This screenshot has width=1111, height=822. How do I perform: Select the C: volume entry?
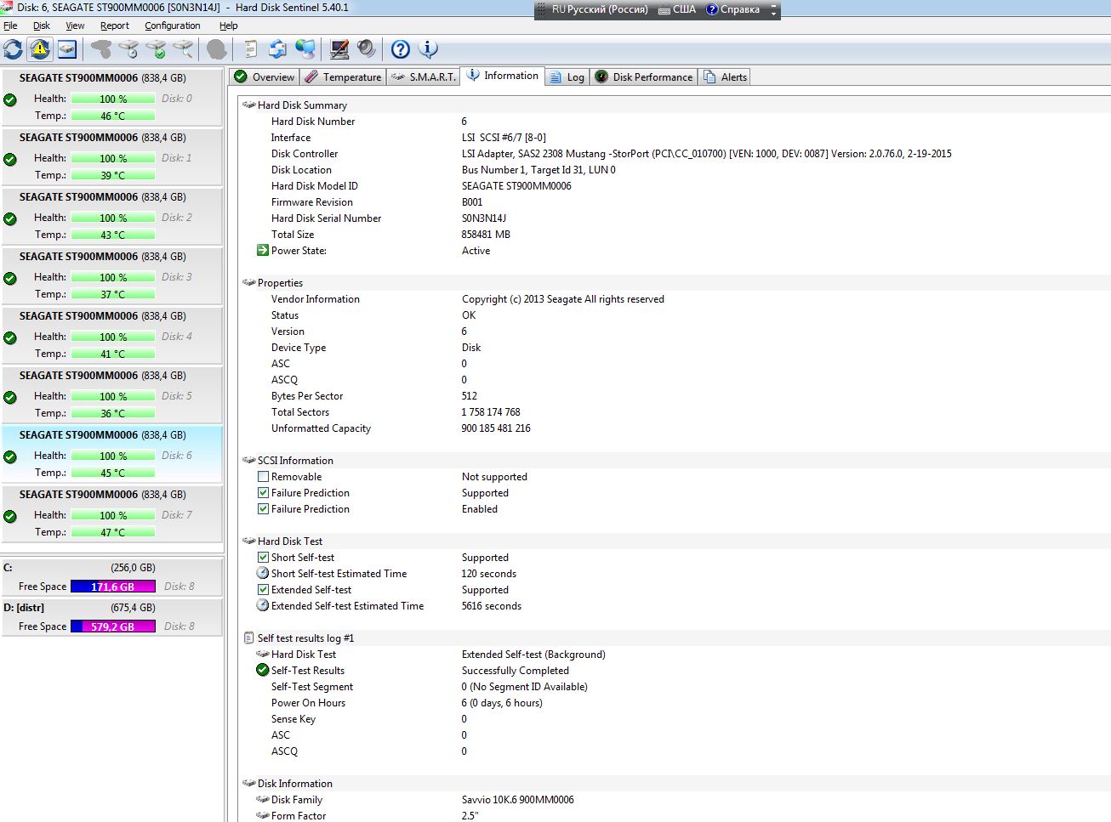(112, 577)
